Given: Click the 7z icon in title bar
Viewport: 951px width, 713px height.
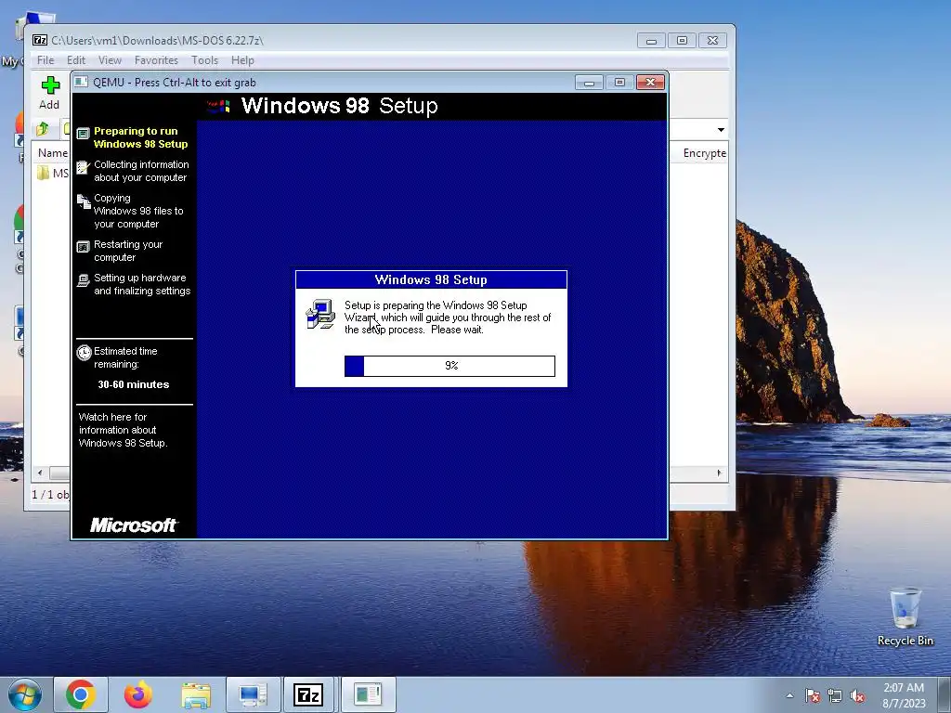Looking at the screenshot, I should tap(40, 40).
